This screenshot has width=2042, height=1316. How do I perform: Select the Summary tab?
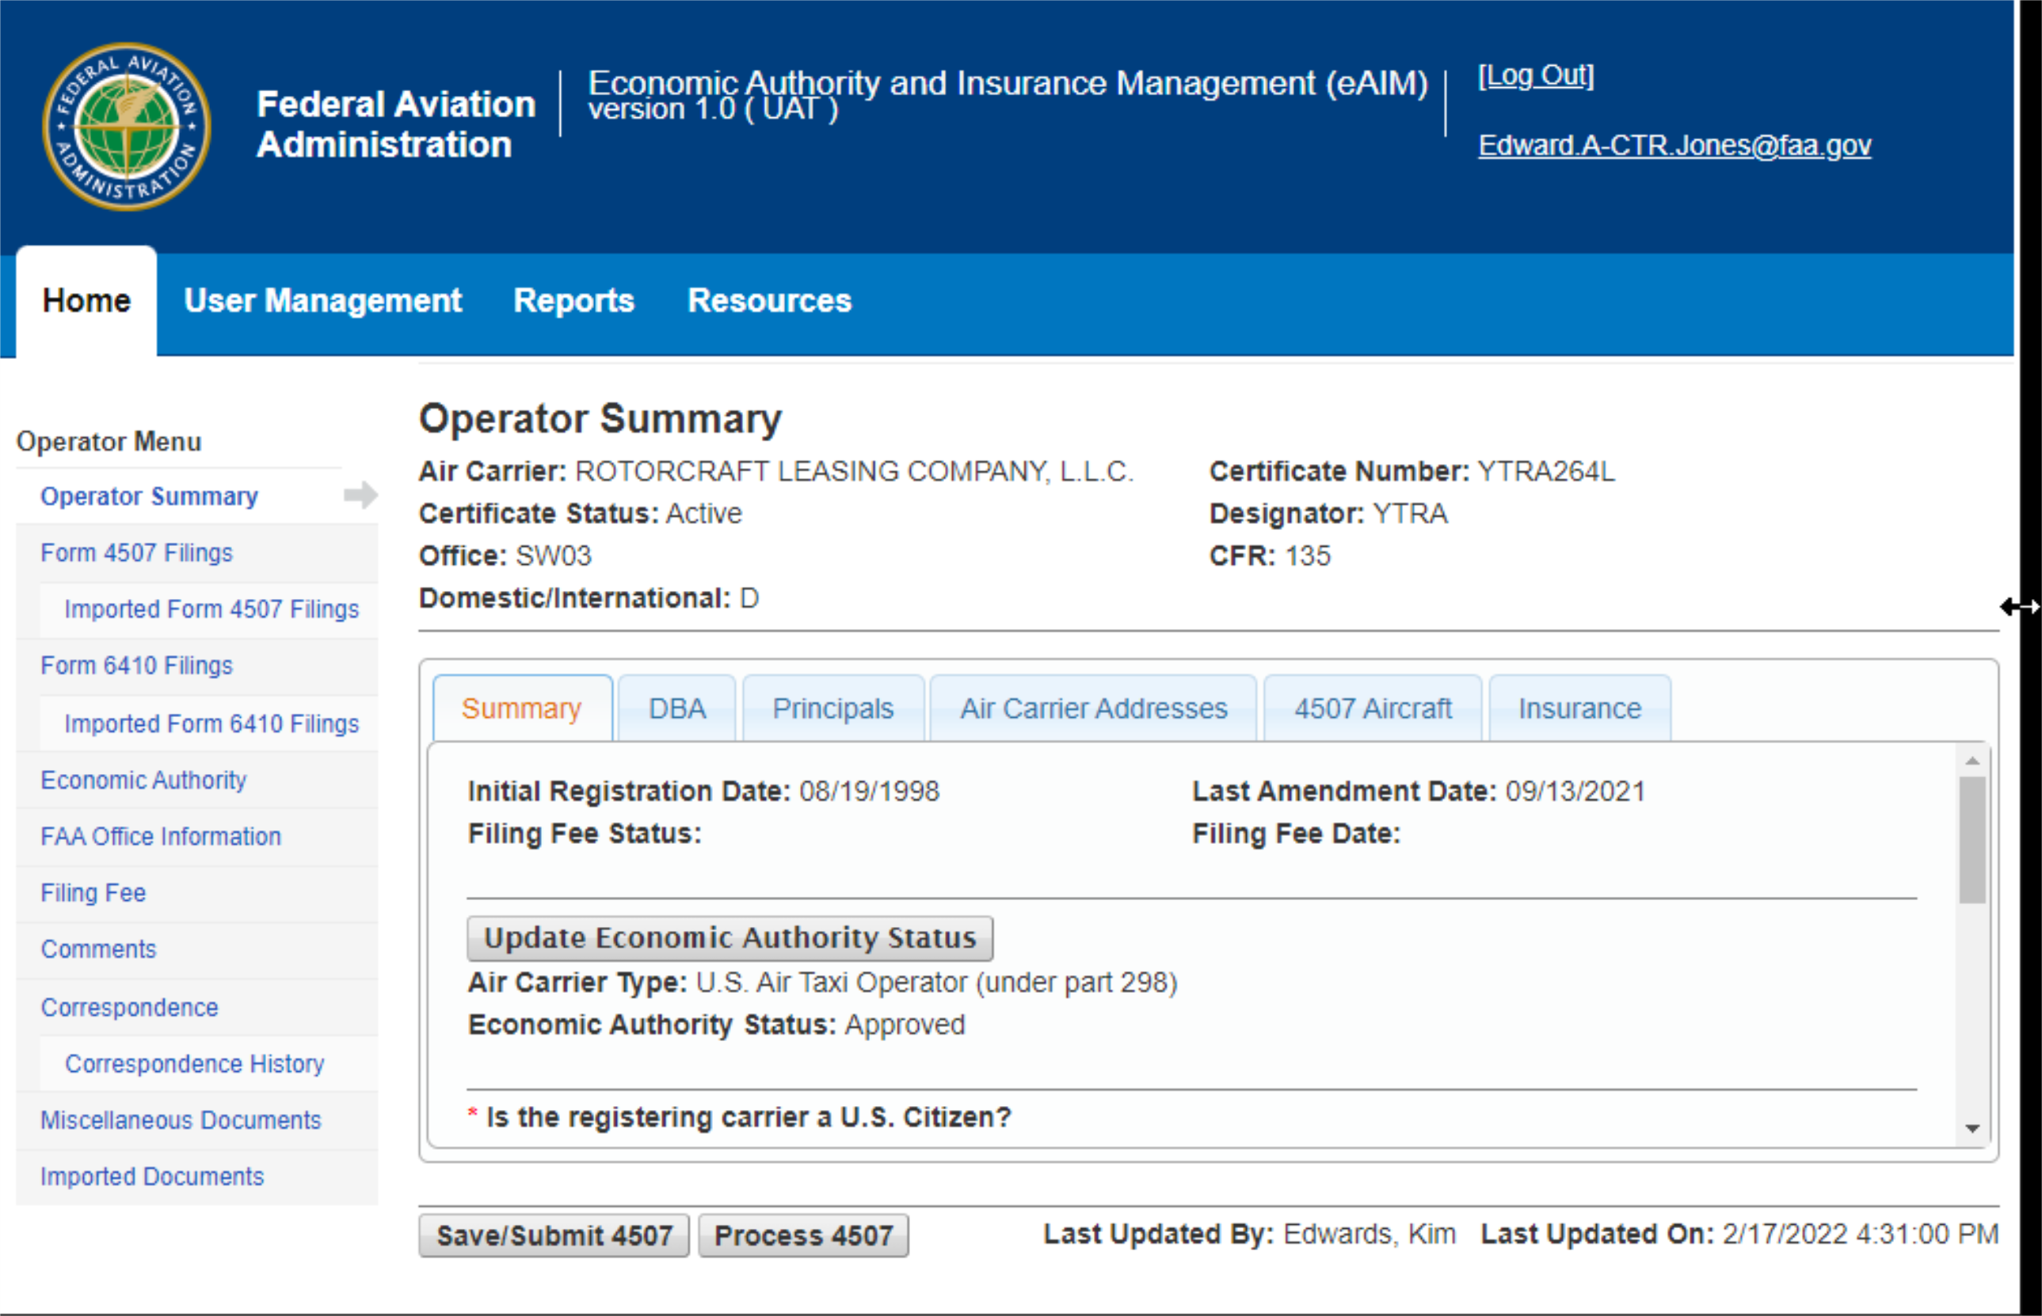522,708
